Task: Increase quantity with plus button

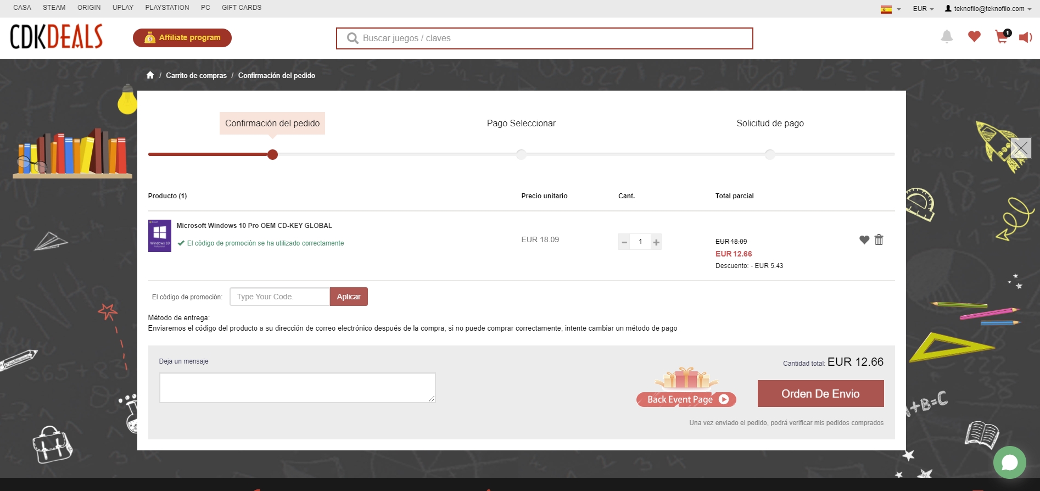Action: coord(656,242)
